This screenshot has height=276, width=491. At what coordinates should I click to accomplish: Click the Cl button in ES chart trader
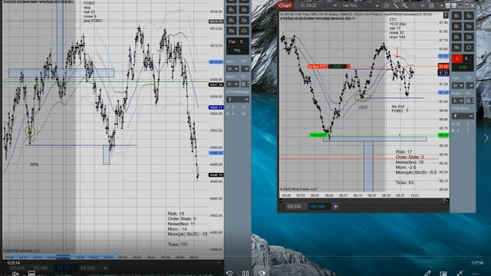pos(244,31)
